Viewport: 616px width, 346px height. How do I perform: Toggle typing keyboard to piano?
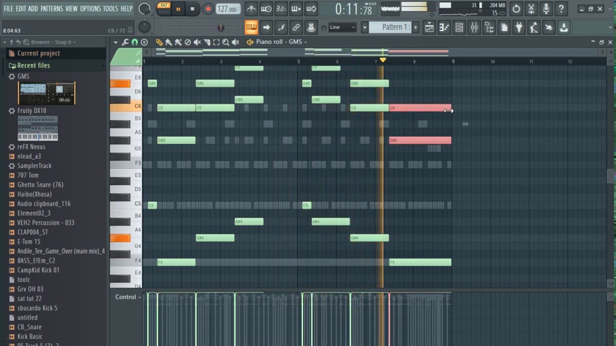tap(251, 27)
